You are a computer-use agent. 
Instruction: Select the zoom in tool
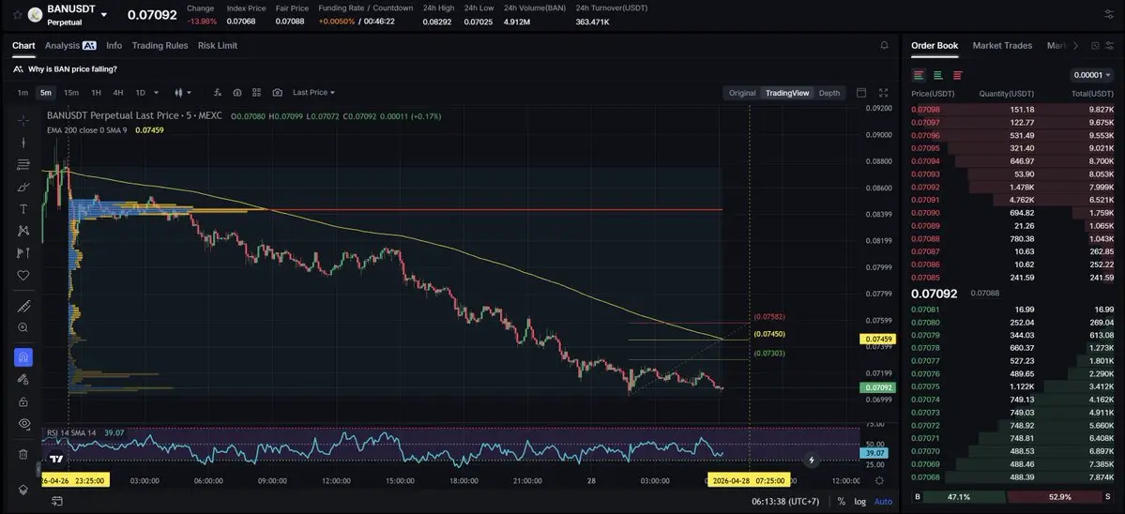(23, 327)
